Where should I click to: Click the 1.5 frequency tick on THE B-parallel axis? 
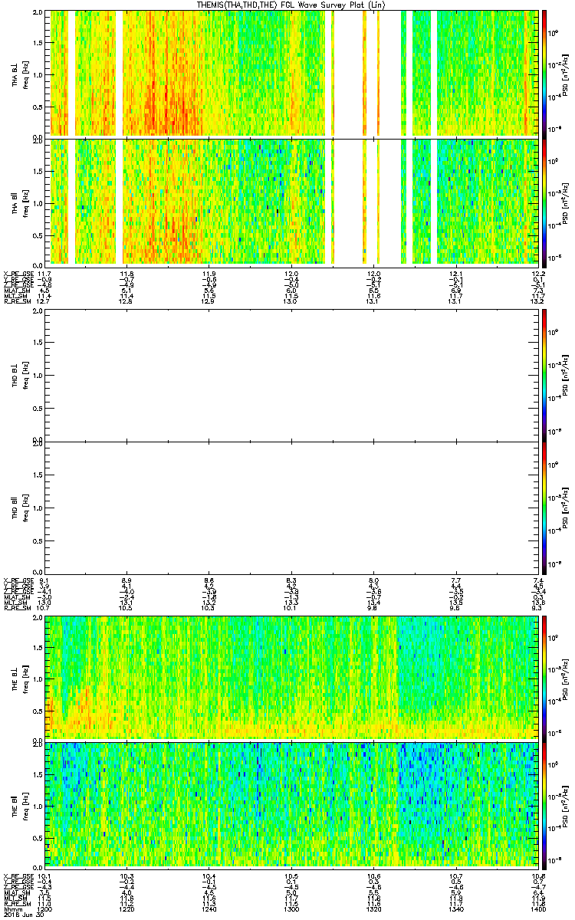38,774
